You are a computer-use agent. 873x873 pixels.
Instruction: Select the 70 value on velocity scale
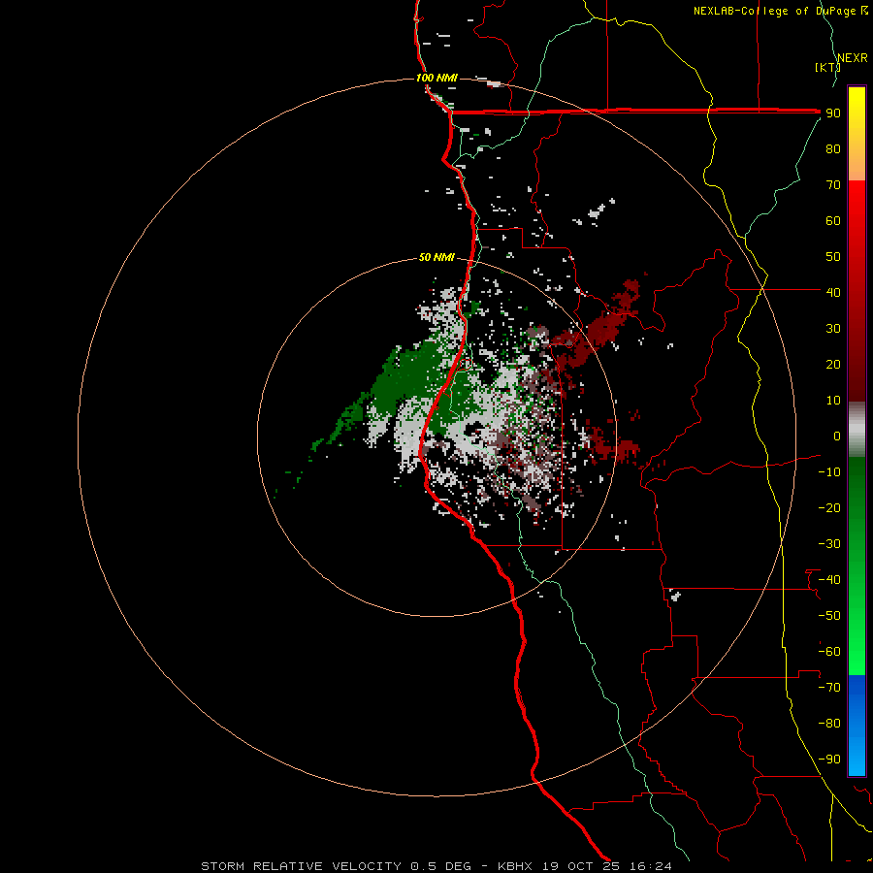(833, 185)
